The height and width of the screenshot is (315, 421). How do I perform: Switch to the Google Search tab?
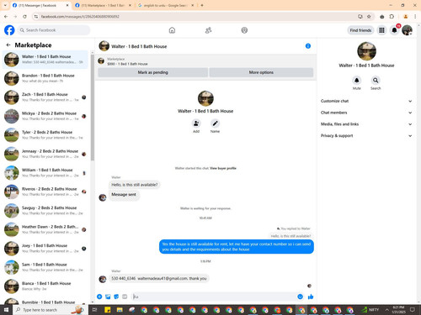pos(166,5)
